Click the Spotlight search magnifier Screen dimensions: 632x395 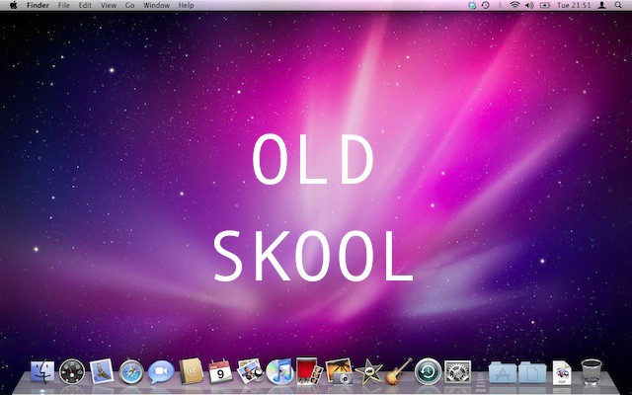(618, 6)
